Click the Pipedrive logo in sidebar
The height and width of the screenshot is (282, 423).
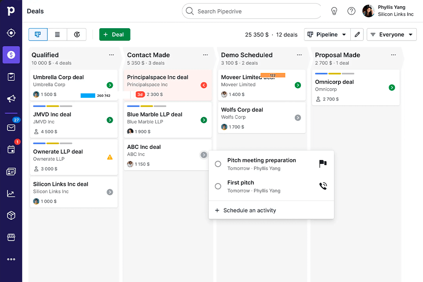11,11
